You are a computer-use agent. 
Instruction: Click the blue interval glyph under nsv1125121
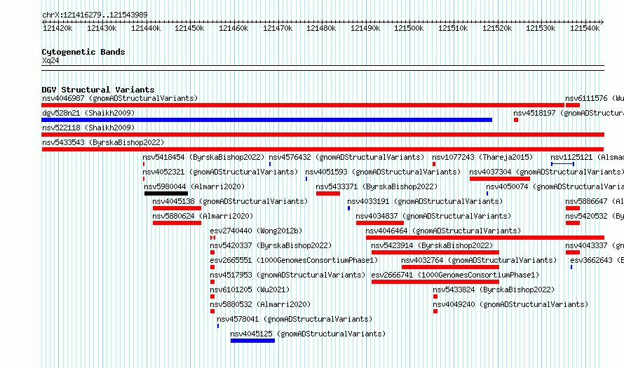(562, 164)
